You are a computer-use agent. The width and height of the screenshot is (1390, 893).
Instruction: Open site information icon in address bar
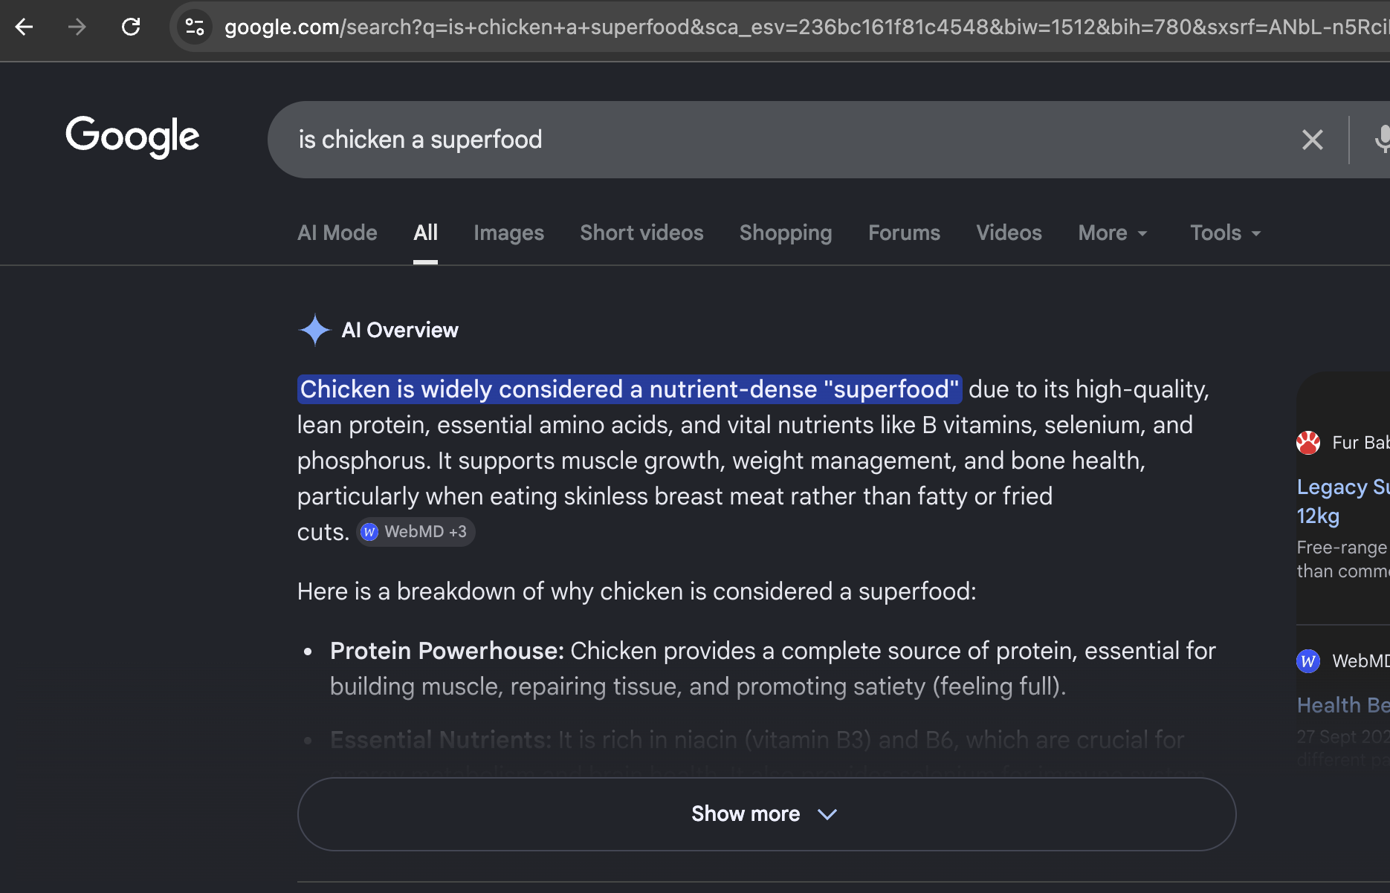[195, 27]
